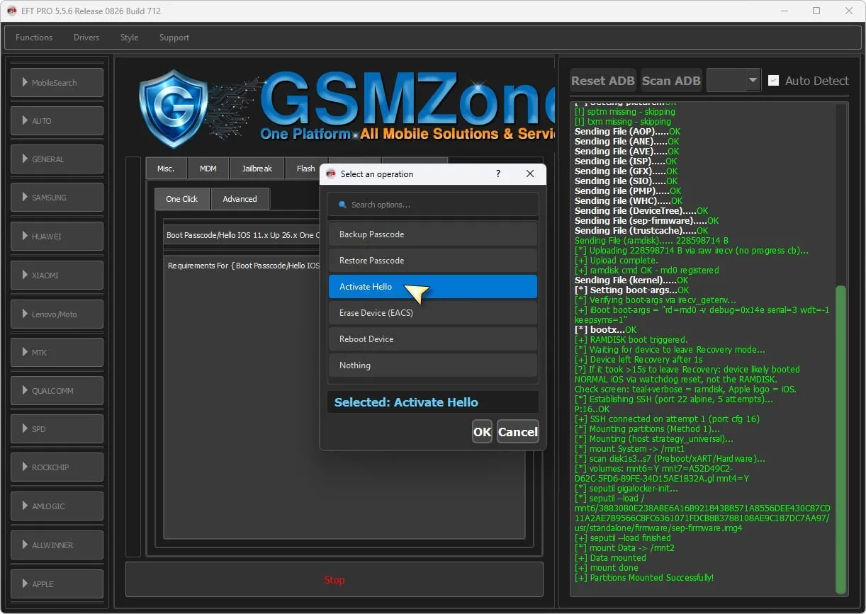The height and width of the screenshot is (614, 866).
Task: Maximize the EFT PRO window
Action: click(x=816, y=11)
